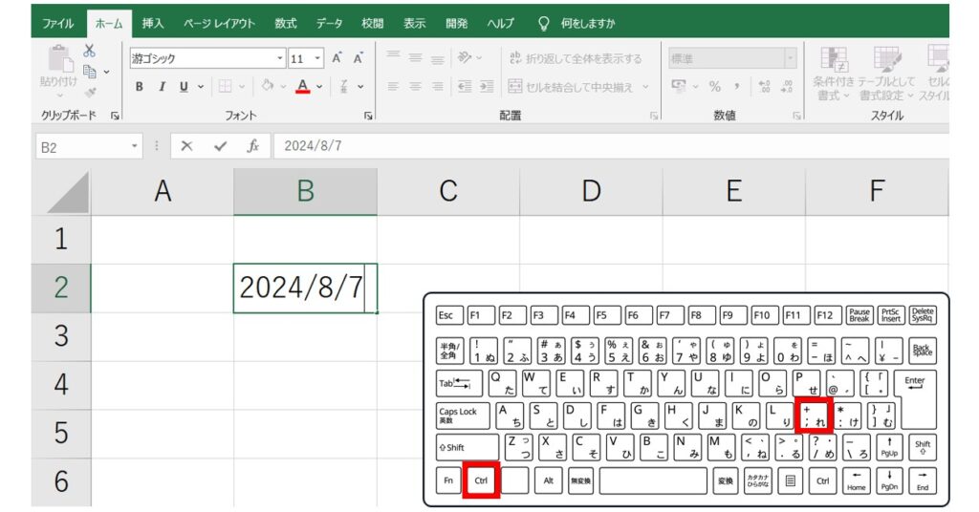Switch to the 挿入 tab

(x=153, y=22)
